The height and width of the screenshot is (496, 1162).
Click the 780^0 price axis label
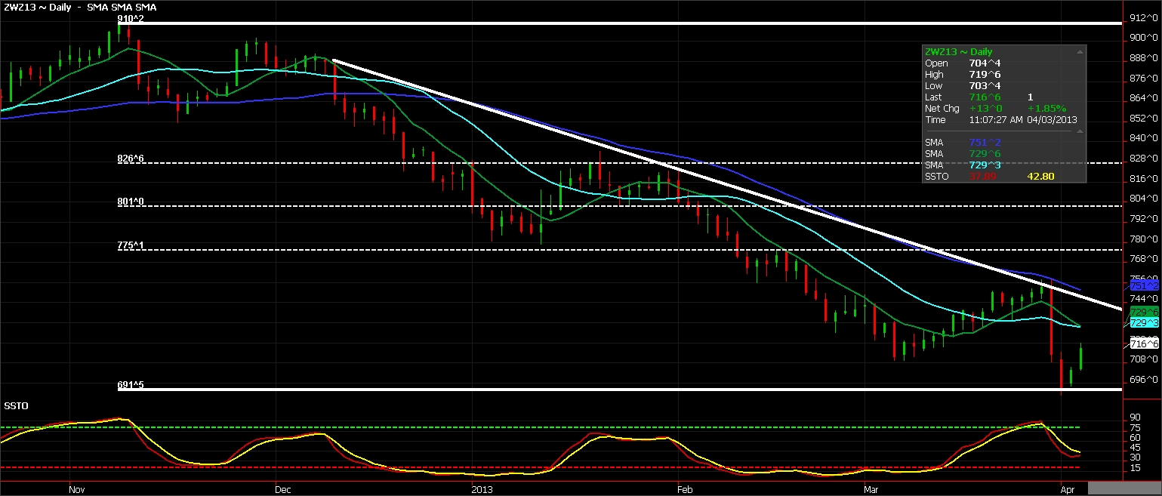click(1145, 239)
